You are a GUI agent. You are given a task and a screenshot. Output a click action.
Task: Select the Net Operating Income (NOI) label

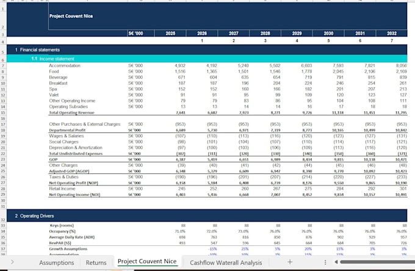pyautogui.click(x=74, y=195)
